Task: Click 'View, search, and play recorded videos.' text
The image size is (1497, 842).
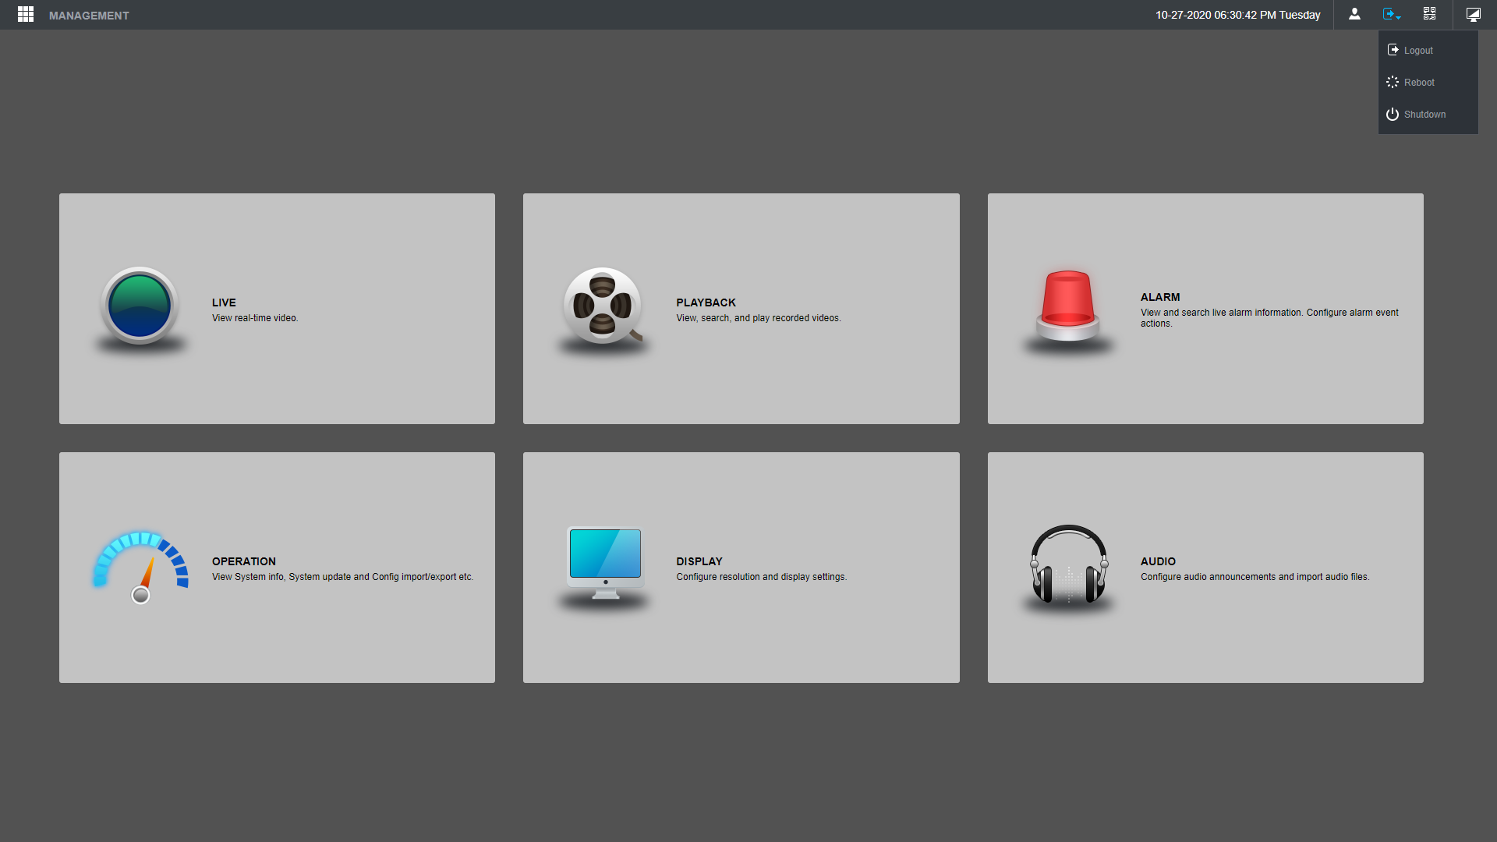Action: tap(759, 318)
